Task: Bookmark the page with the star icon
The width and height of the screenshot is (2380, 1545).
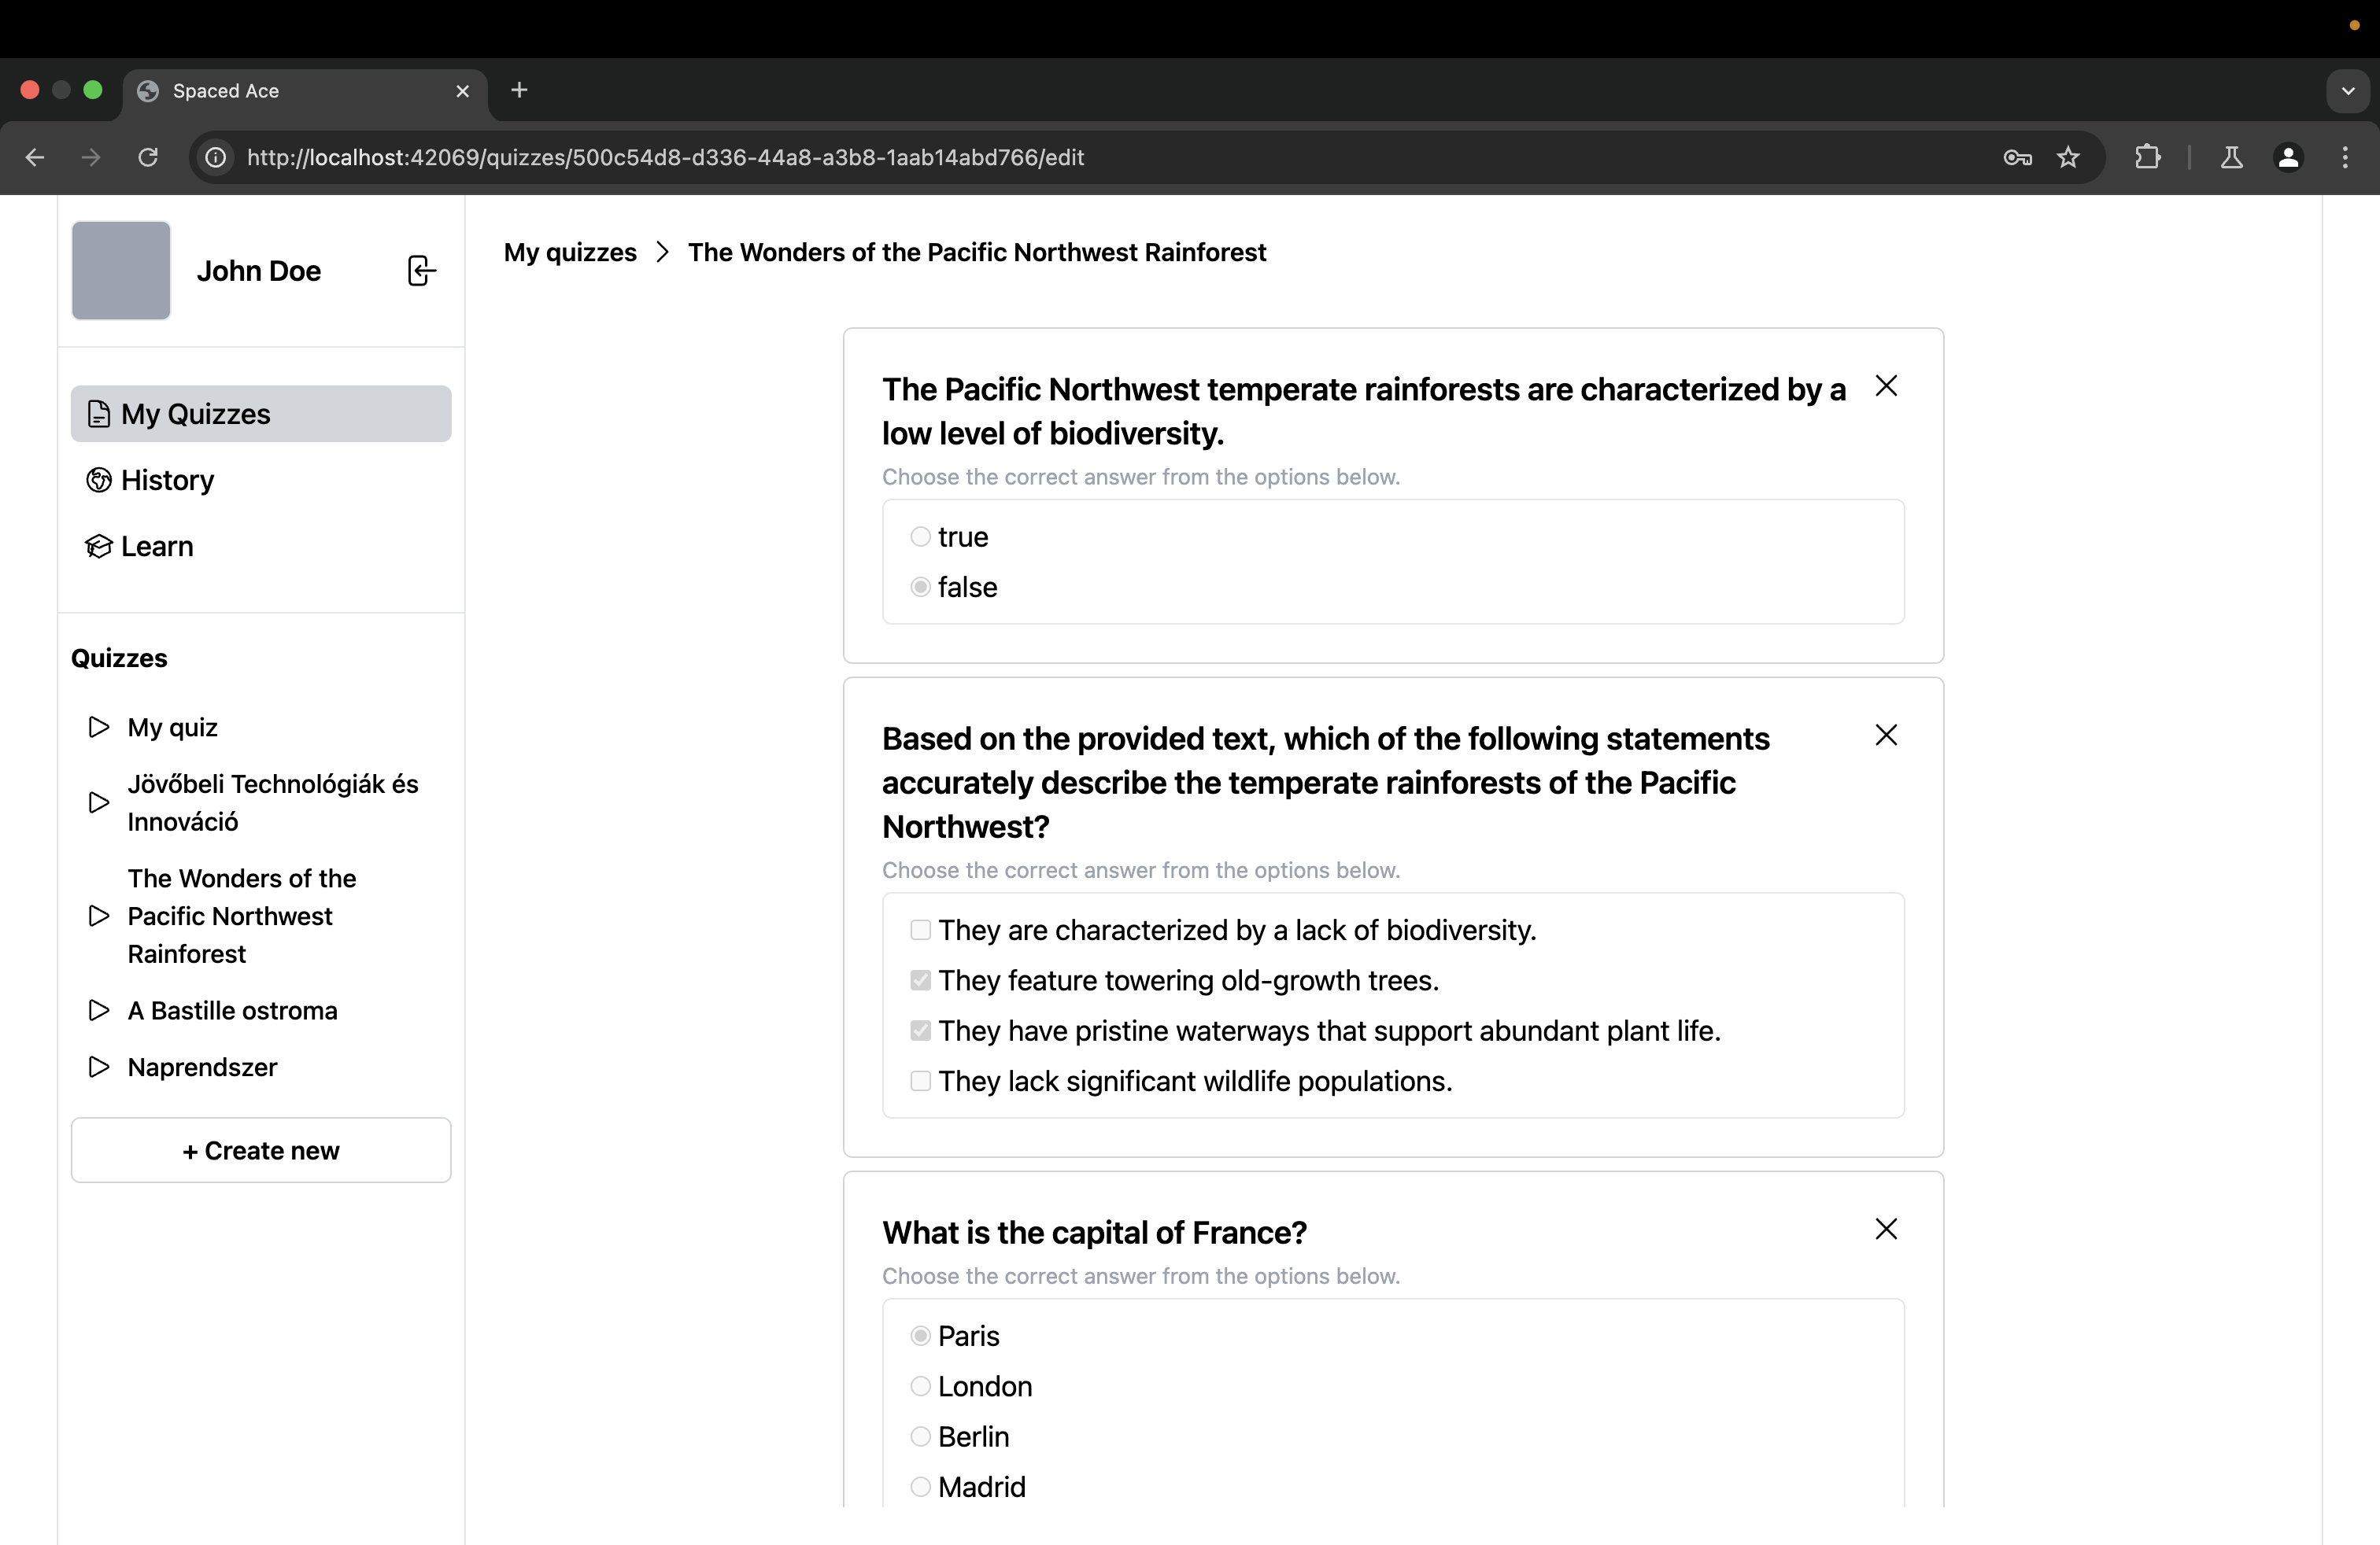Action: click(2069, 157)
